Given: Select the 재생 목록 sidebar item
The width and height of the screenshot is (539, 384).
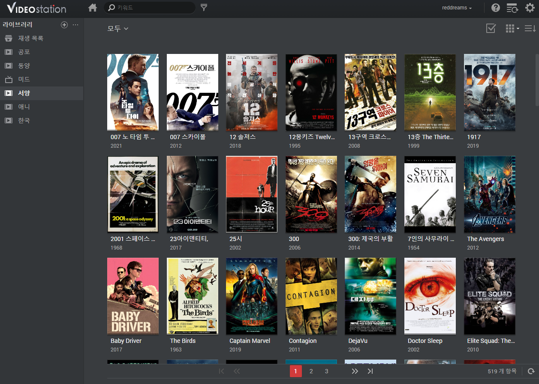Looking at the screenshot, I should (42, 39).
